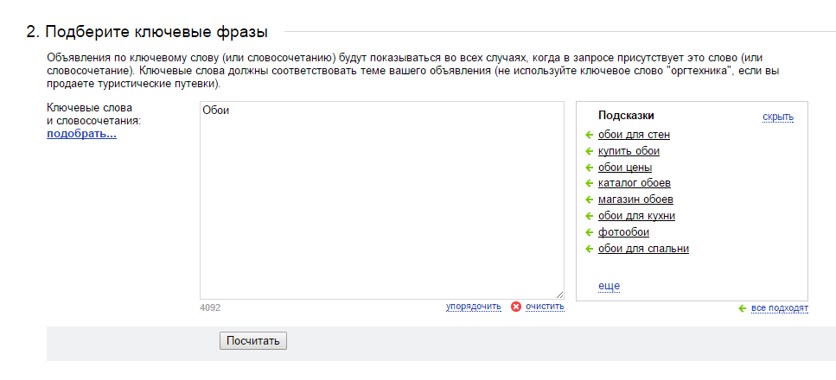
Task: Show more suggestions via еще
Action: pyautogui.click(x=609, y=286)
